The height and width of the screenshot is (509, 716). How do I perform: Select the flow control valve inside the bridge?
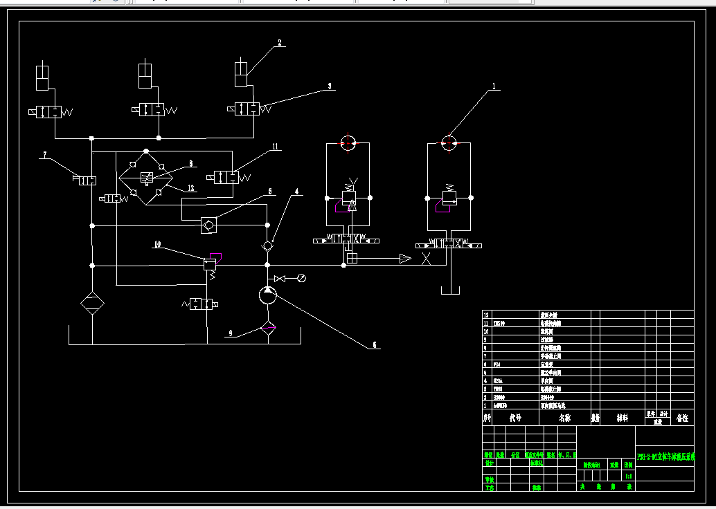click(x=146, y=178)
